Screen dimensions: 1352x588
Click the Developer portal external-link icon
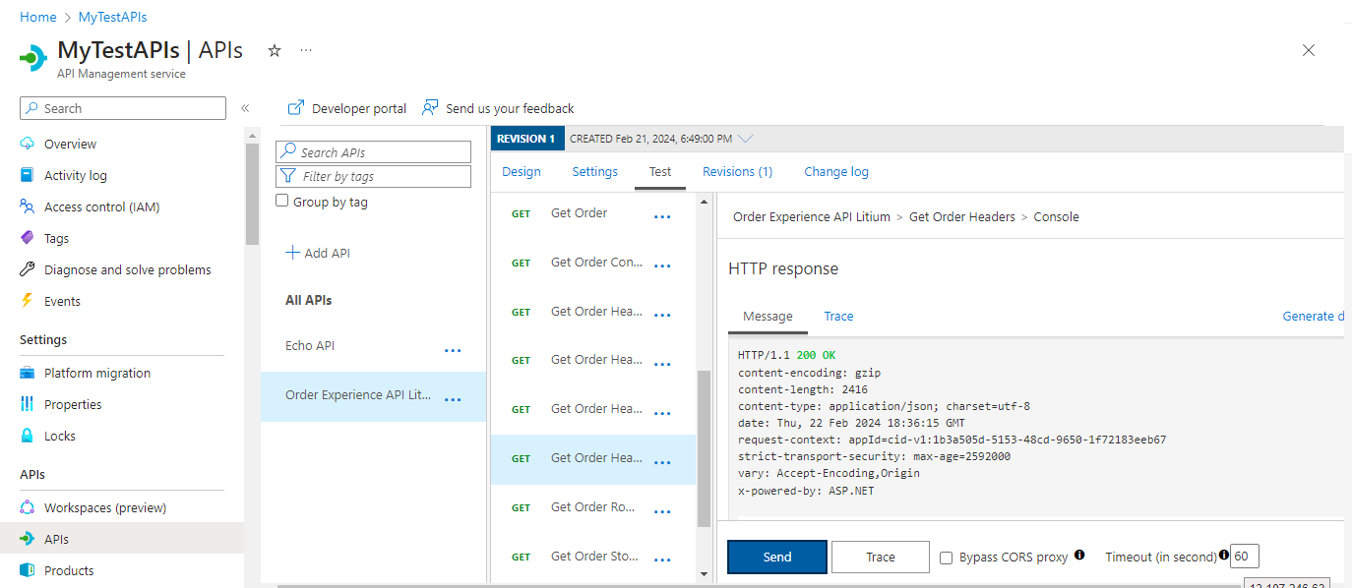coord(295,108)
